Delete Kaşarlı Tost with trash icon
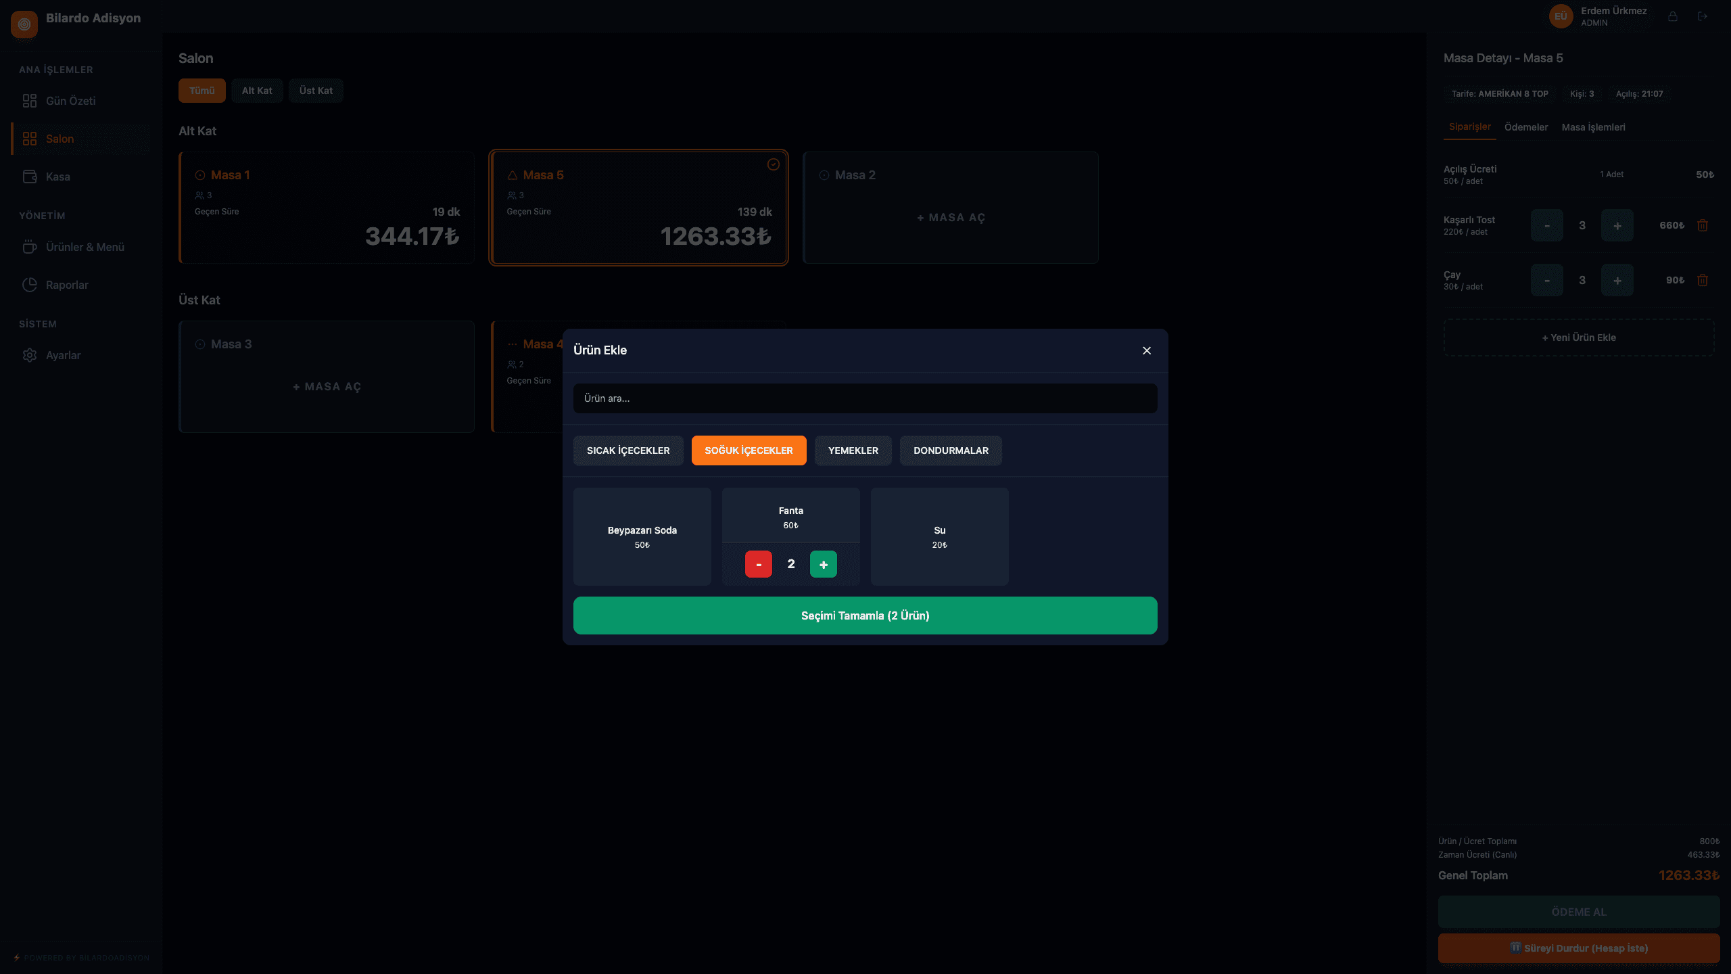Viewport: 1731px width, 974px height. pyautogui.click(x=1702, y=225)
